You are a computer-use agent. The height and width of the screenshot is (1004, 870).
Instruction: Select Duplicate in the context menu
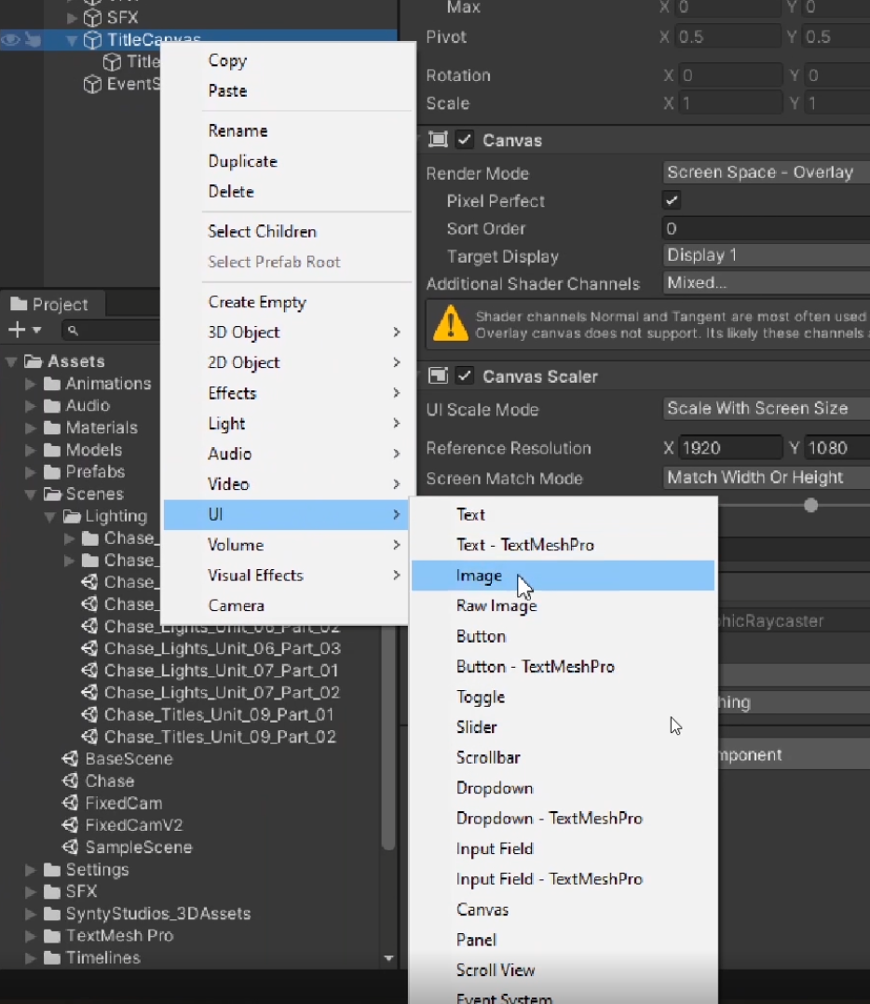coord(242,161)
